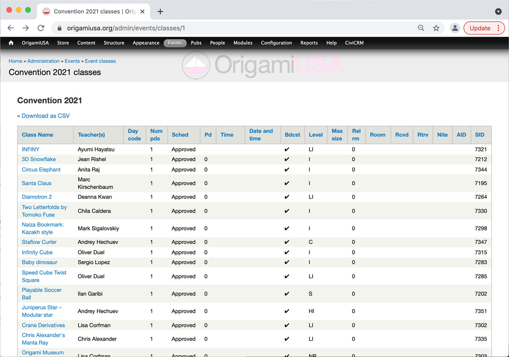Open the Modules admin menu
Viewport: 509px width, 357px height.
tap(243, 43)
